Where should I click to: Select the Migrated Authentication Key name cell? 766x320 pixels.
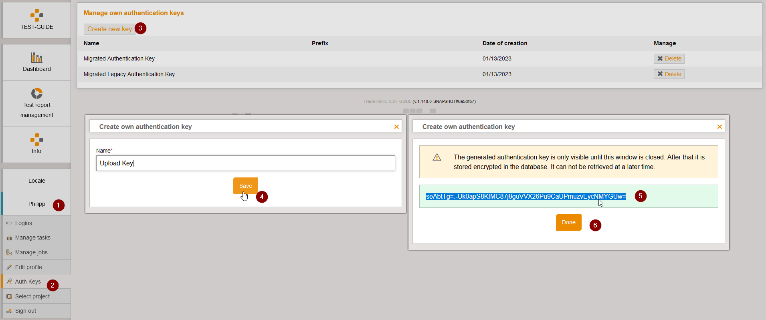coord(119,58)
